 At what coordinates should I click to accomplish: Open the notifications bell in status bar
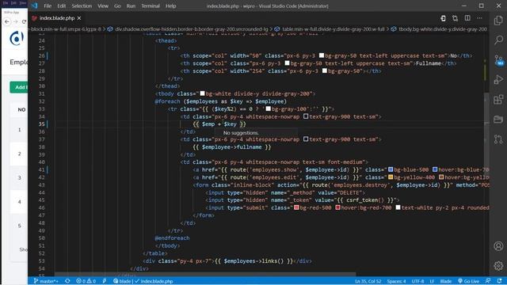tap(500, 281)
